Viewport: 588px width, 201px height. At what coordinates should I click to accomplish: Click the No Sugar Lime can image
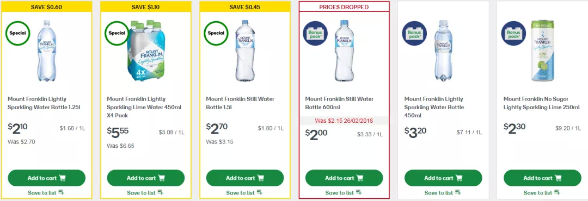pyautogui.click(x=542, y=51)
